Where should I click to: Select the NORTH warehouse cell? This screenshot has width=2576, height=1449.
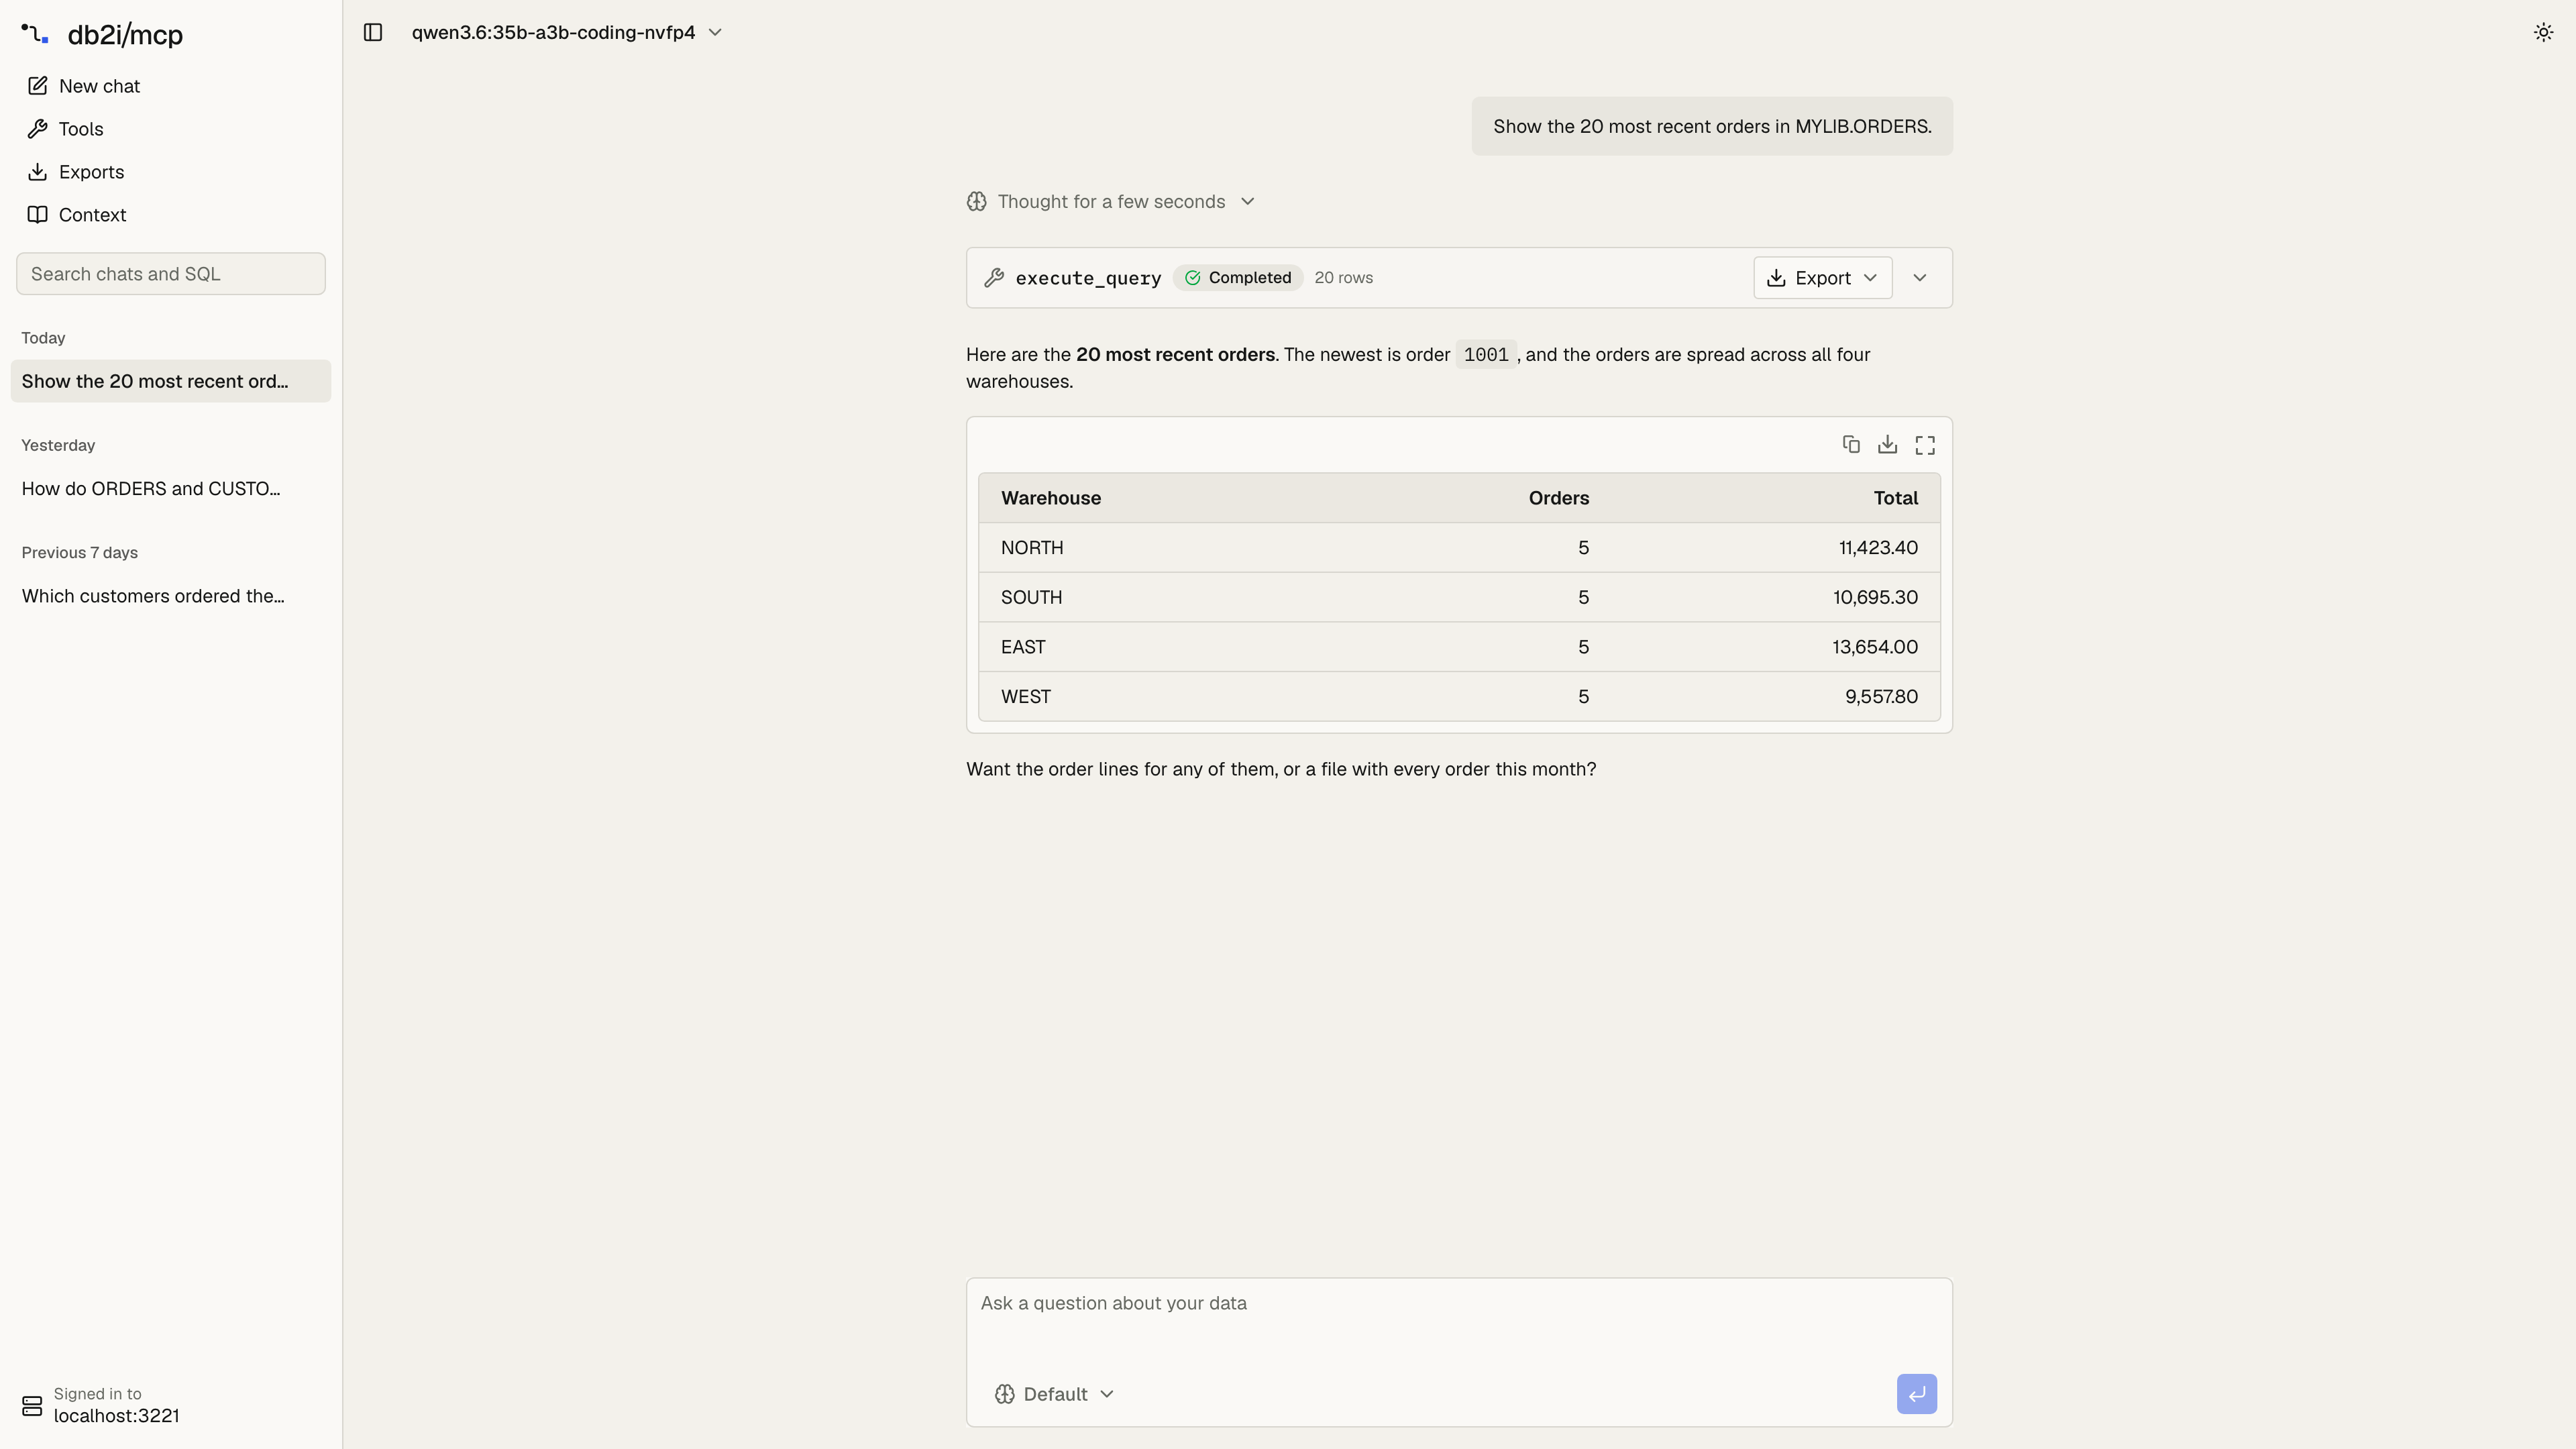click(1032, 548)
